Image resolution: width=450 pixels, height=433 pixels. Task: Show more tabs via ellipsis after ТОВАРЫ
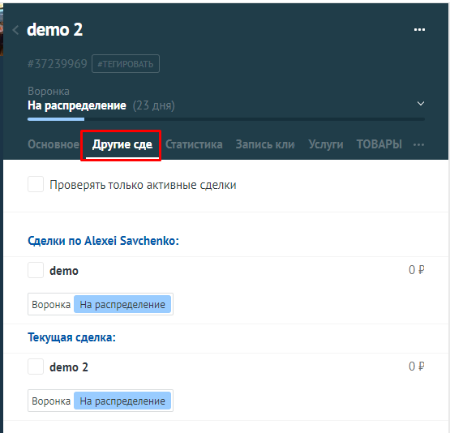click(x=418, y=144)
